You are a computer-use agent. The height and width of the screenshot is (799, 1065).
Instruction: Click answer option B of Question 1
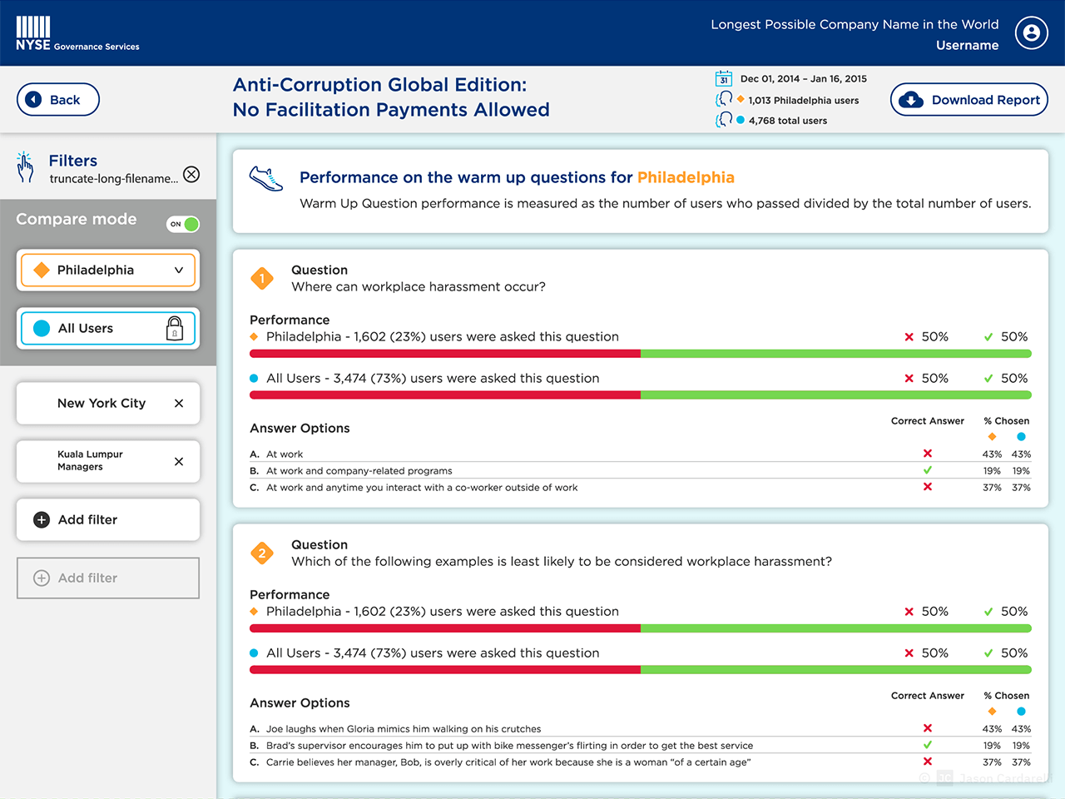coord(359,471)
